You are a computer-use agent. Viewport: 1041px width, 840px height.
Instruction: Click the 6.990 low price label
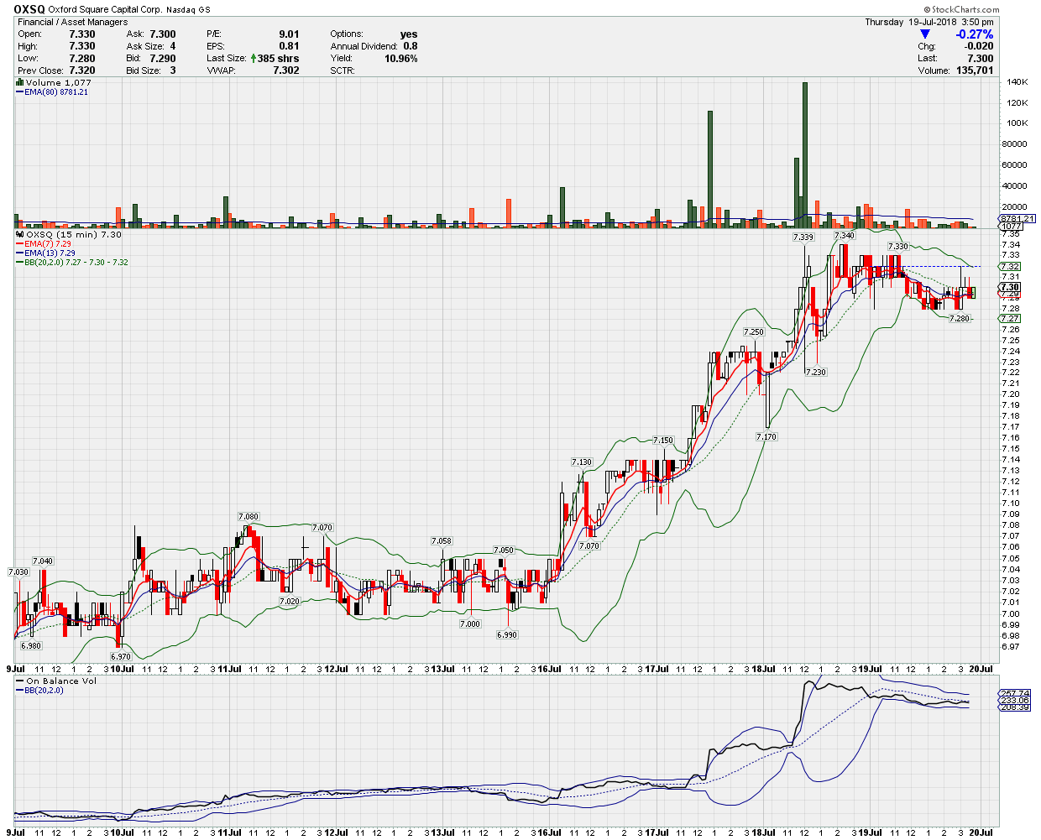click(507, 635)
